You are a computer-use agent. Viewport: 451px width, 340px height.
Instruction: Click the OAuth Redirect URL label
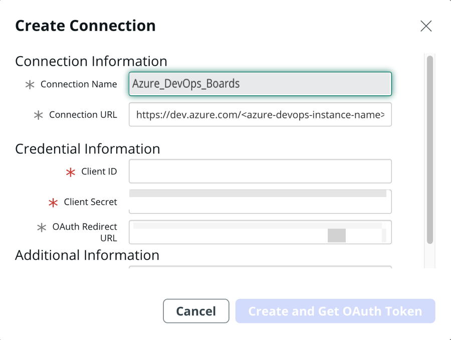click(85, 232)
